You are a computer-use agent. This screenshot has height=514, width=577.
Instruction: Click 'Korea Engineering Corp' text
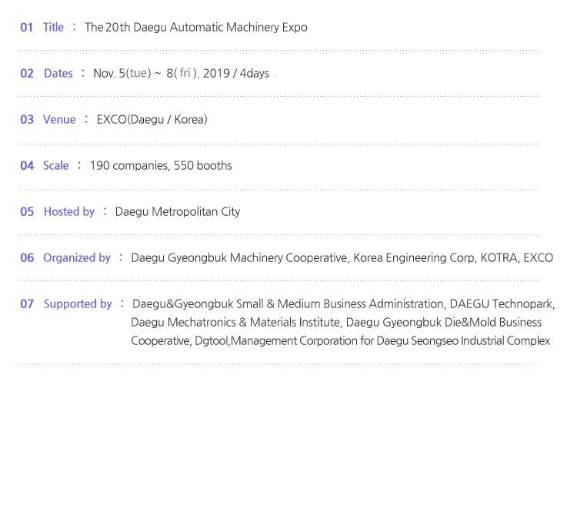(414, 258)
